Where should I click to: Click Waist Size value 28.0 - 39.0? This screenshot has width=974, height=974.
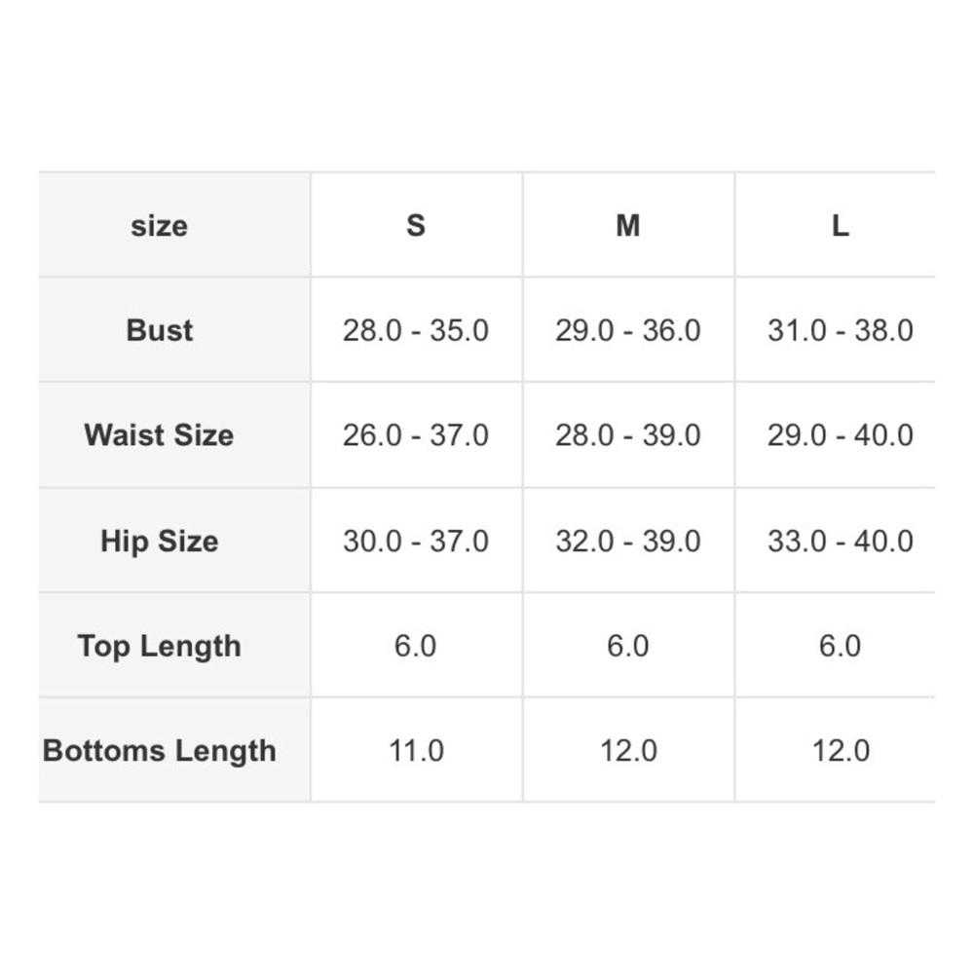pos(628,434)
